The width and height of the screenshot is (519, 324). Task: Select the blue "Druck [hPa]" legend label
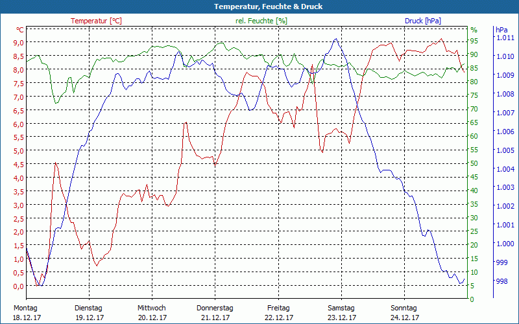coord(423,21)
